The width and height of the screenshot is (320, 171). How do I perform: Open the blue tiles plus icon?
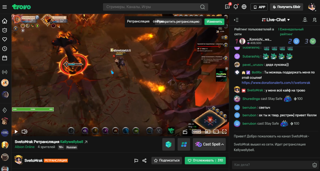coord(184,144)
